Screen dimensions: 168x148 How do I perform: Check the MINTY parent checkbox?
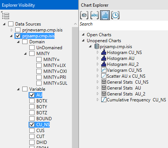click(x=32, y=54)
